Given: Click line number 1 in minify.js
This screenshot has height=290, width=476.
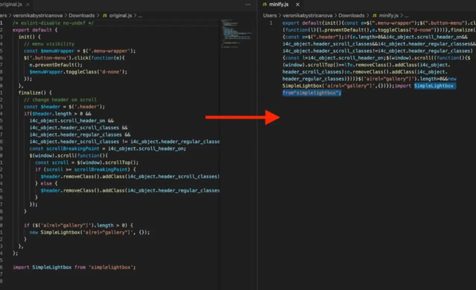Looking at the screenshot, I should pos(271,23).
